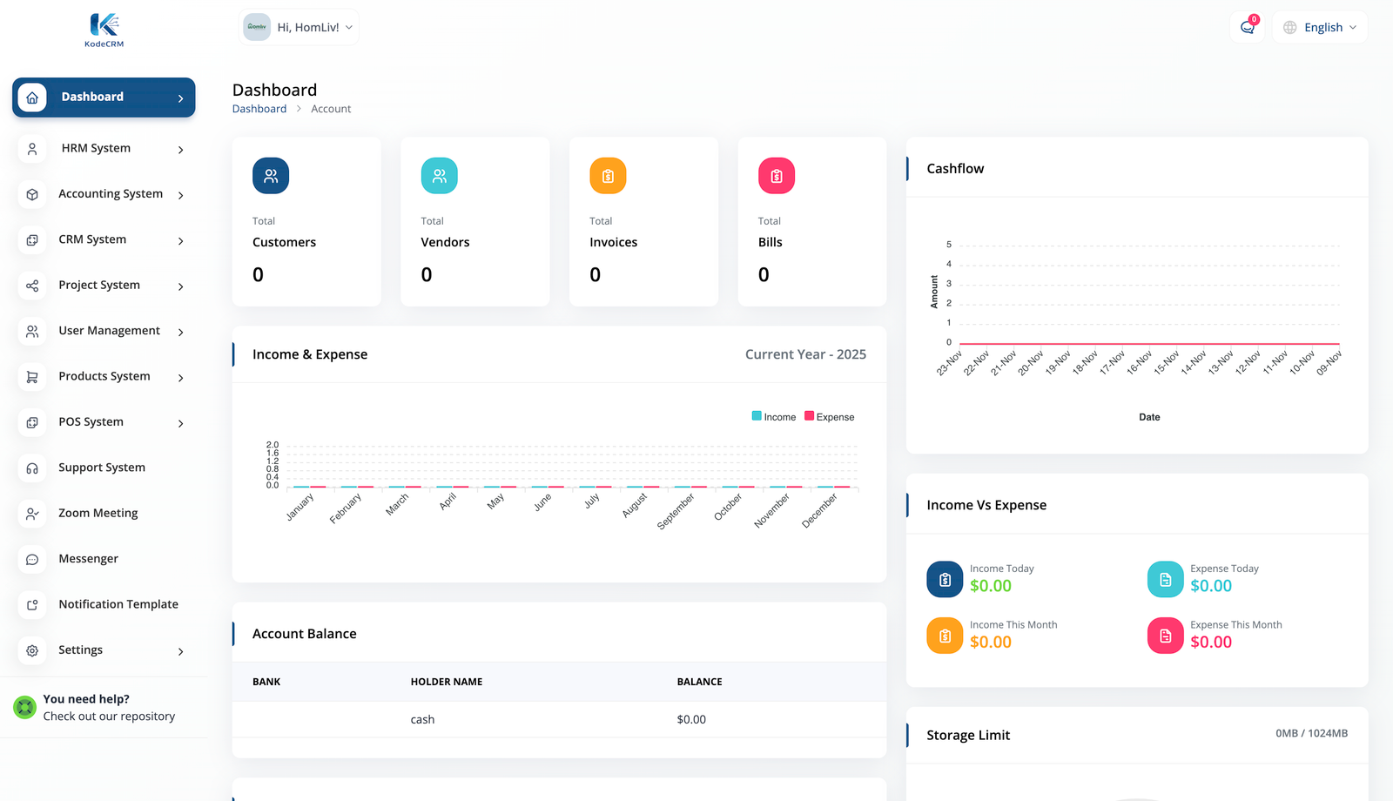The height and width of the screenshot is (801, 1393).
Task: Toggle the Income legend series
Action: coord(774,417)
